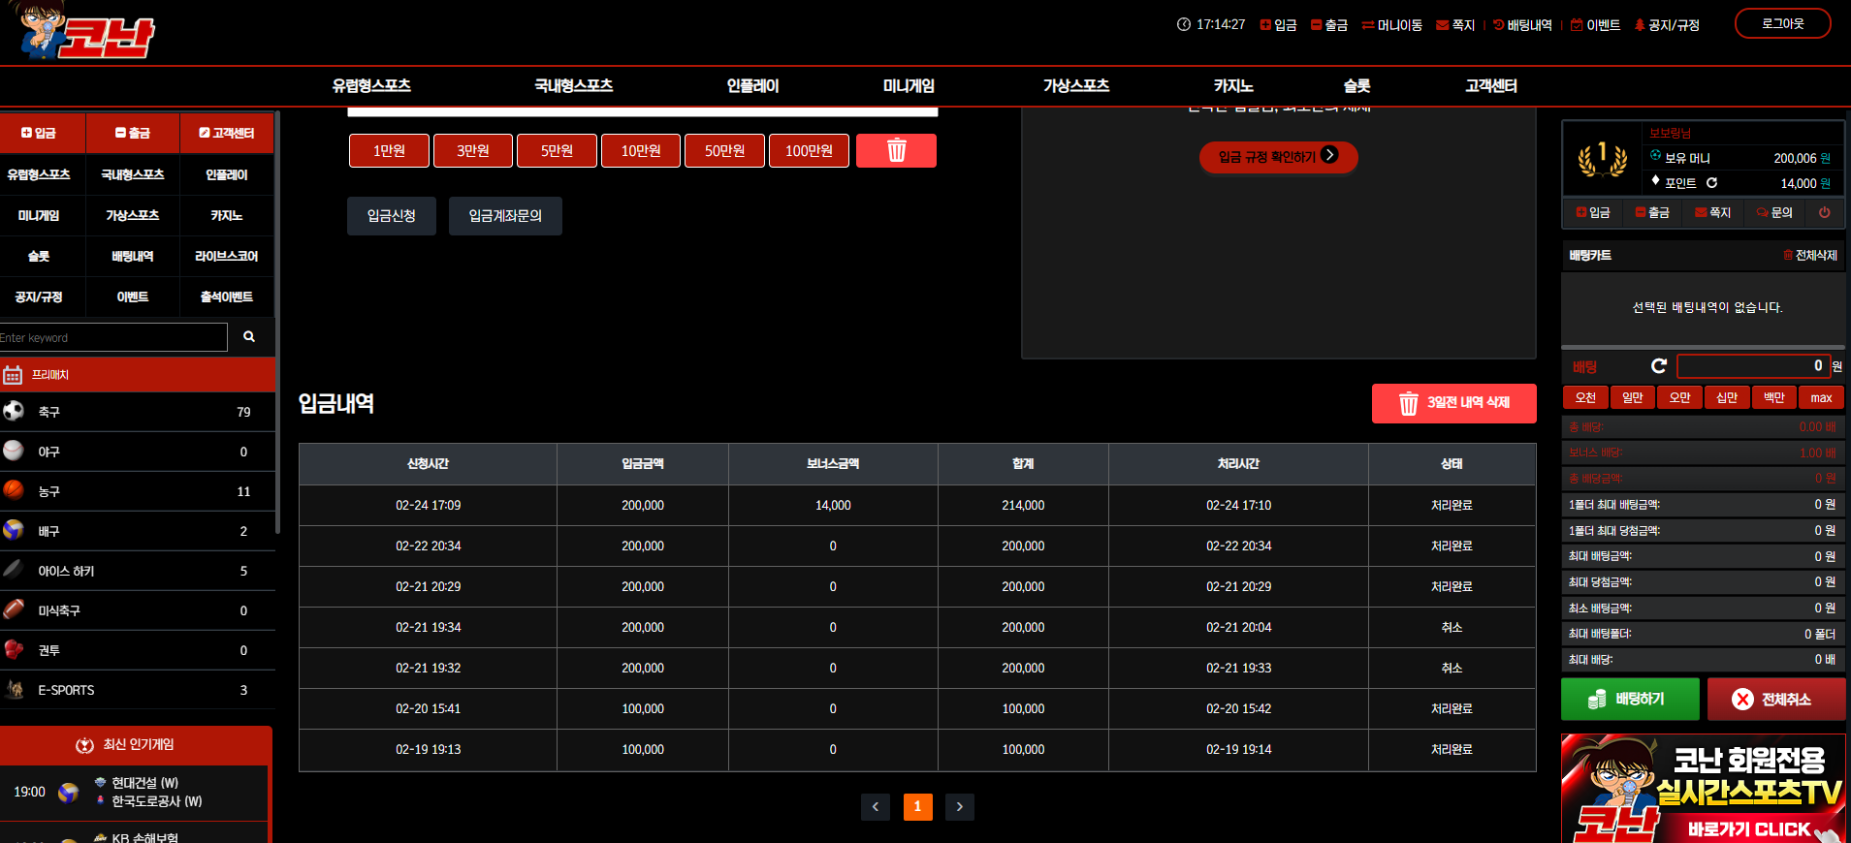
Task: Open the 코난 logo at top left
Action: (x=87, y=31)
